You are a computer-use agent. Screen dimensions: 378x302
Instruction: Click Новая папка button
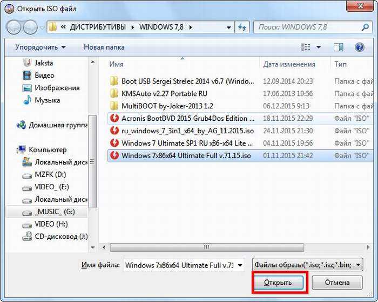(x=104, y=47)
